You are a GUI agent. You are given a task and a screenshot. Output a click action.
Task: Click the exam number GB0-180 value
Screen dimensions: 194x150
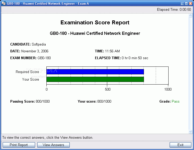pos(44,58)
